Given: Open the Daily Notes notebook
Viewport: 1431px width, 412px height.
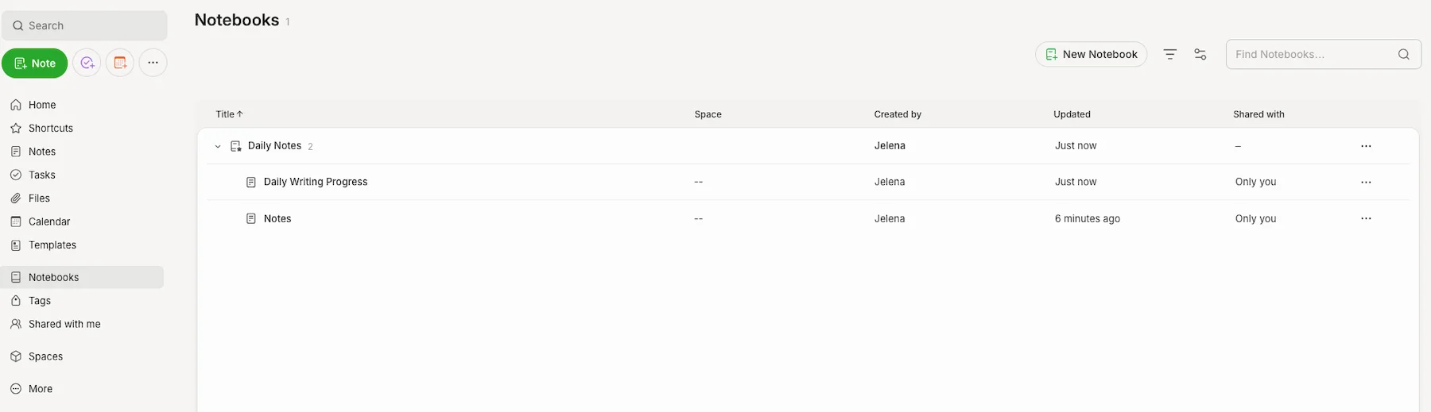Looking at the screenshot, I should point(274,146).
